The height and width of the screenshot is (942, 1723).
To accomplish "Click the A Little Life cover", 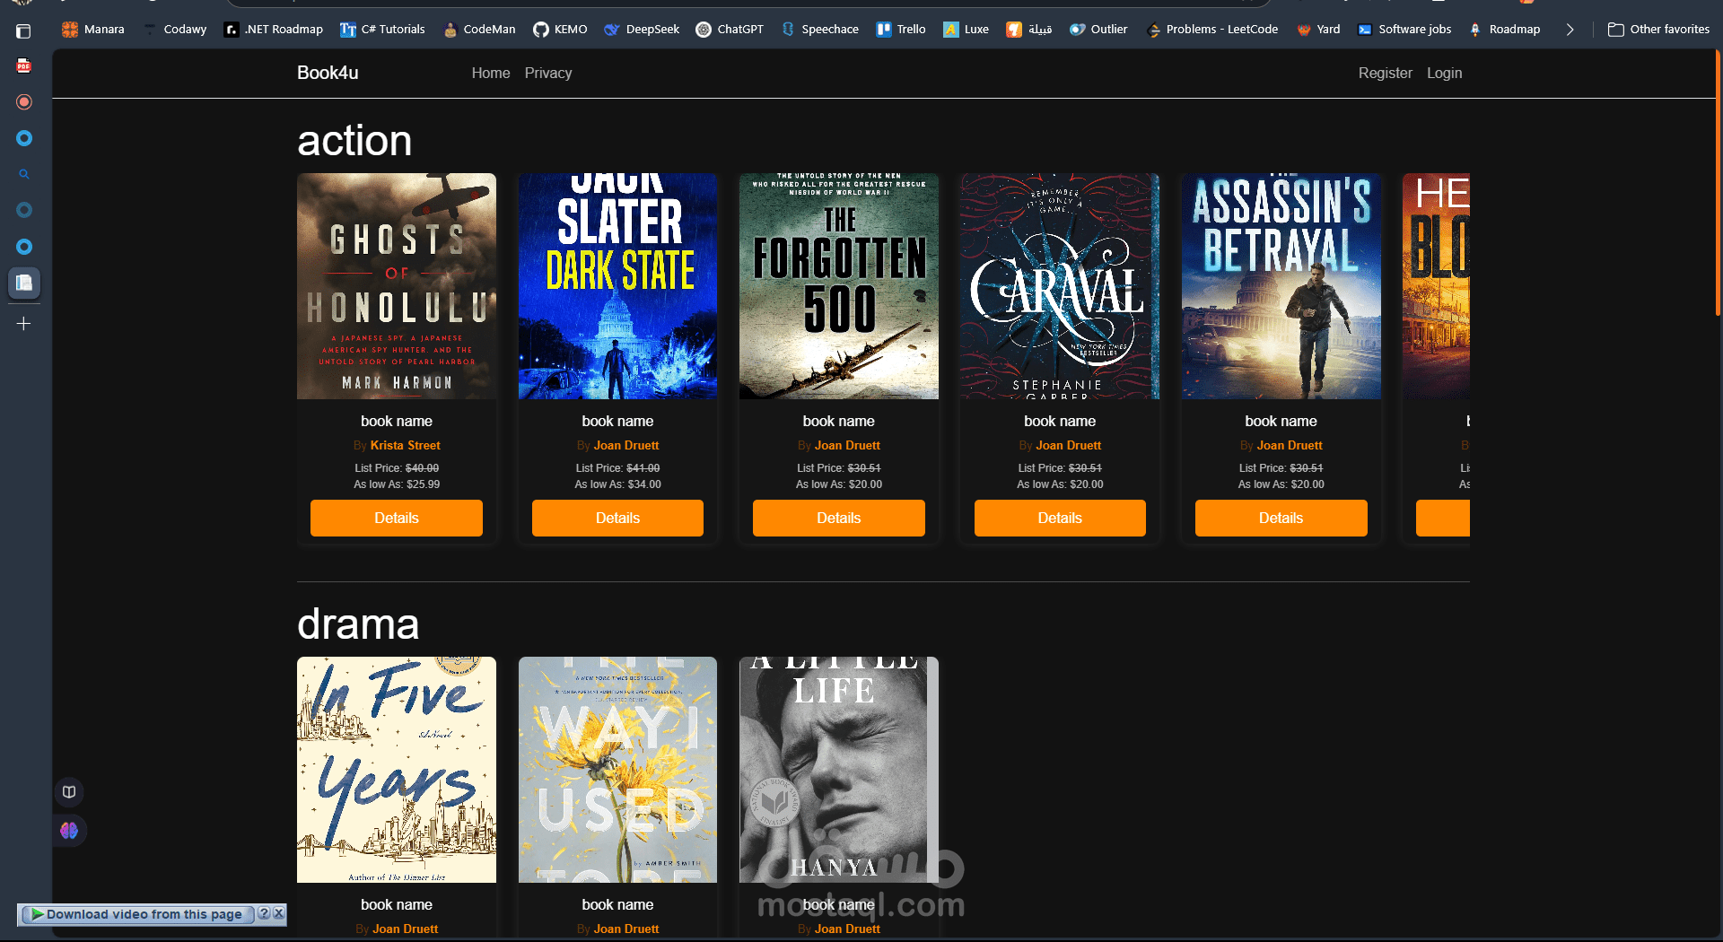I will click(x=839, y=770).
